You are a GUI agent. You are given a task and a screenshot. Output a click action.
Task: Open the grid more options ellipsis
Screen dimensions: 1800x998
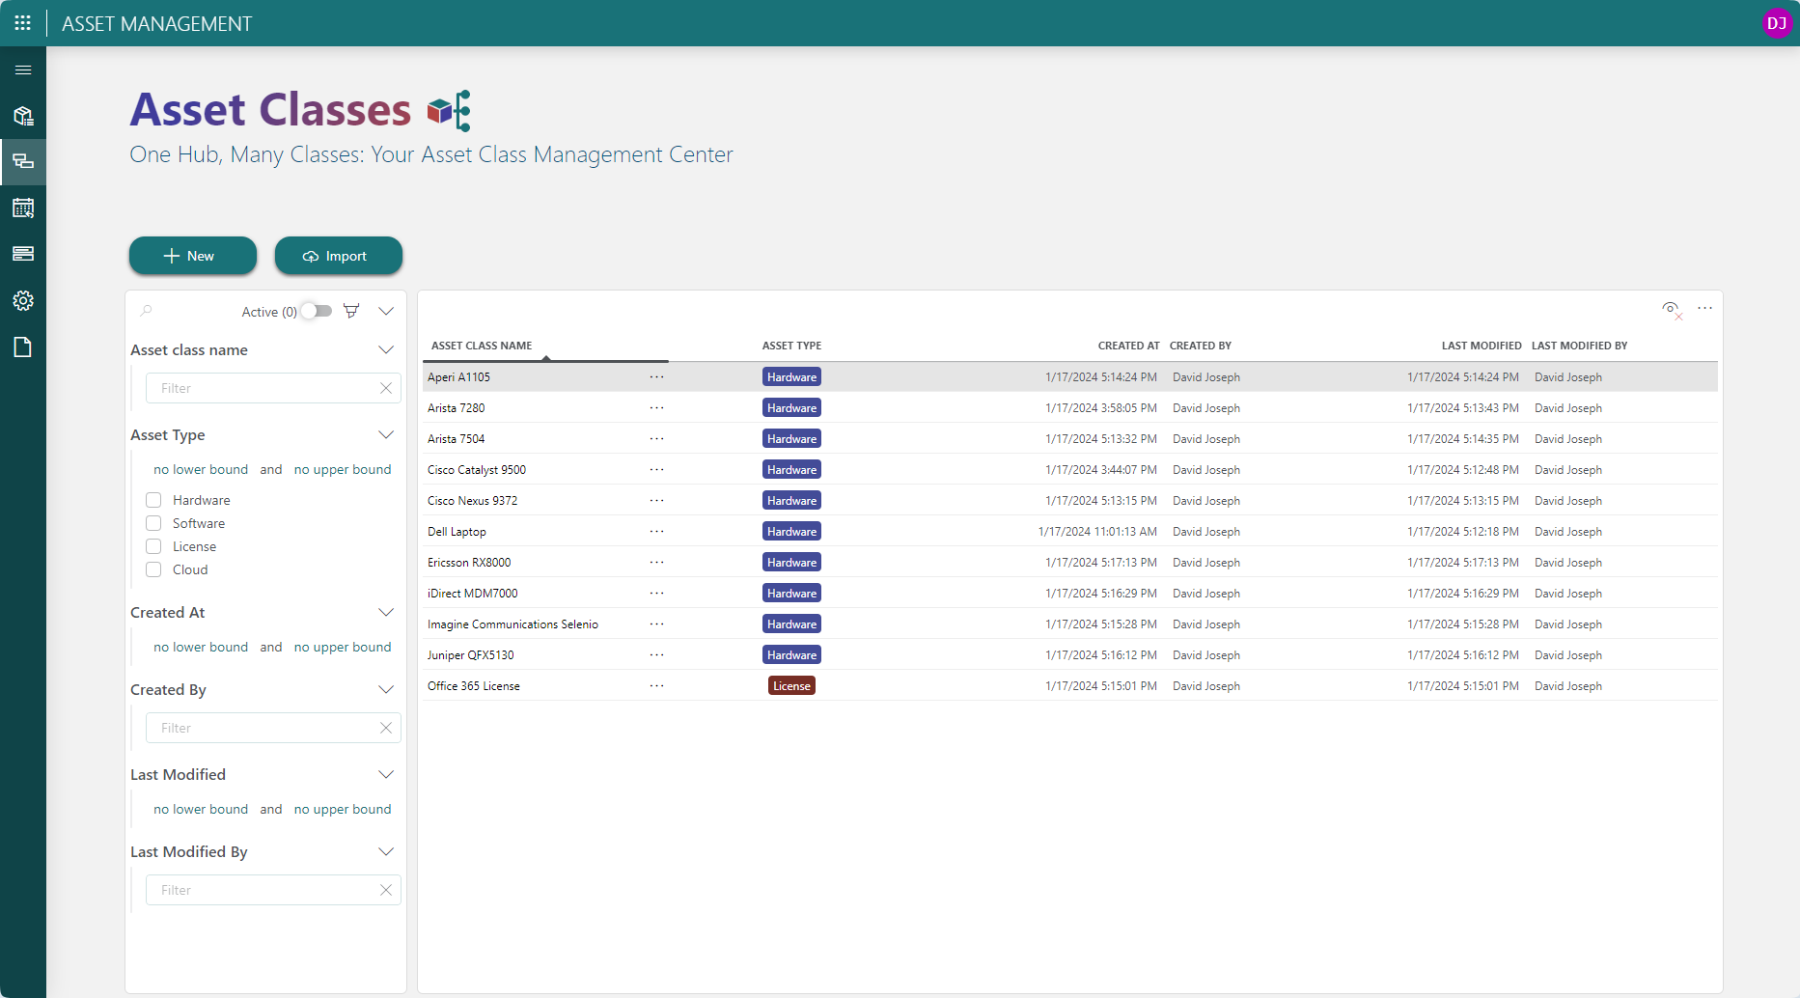click(1705, 308)
